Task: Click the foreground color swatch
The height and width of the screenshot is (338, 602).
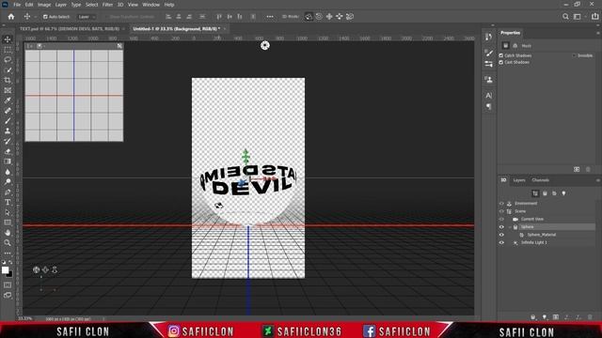Action: (5, 270)
